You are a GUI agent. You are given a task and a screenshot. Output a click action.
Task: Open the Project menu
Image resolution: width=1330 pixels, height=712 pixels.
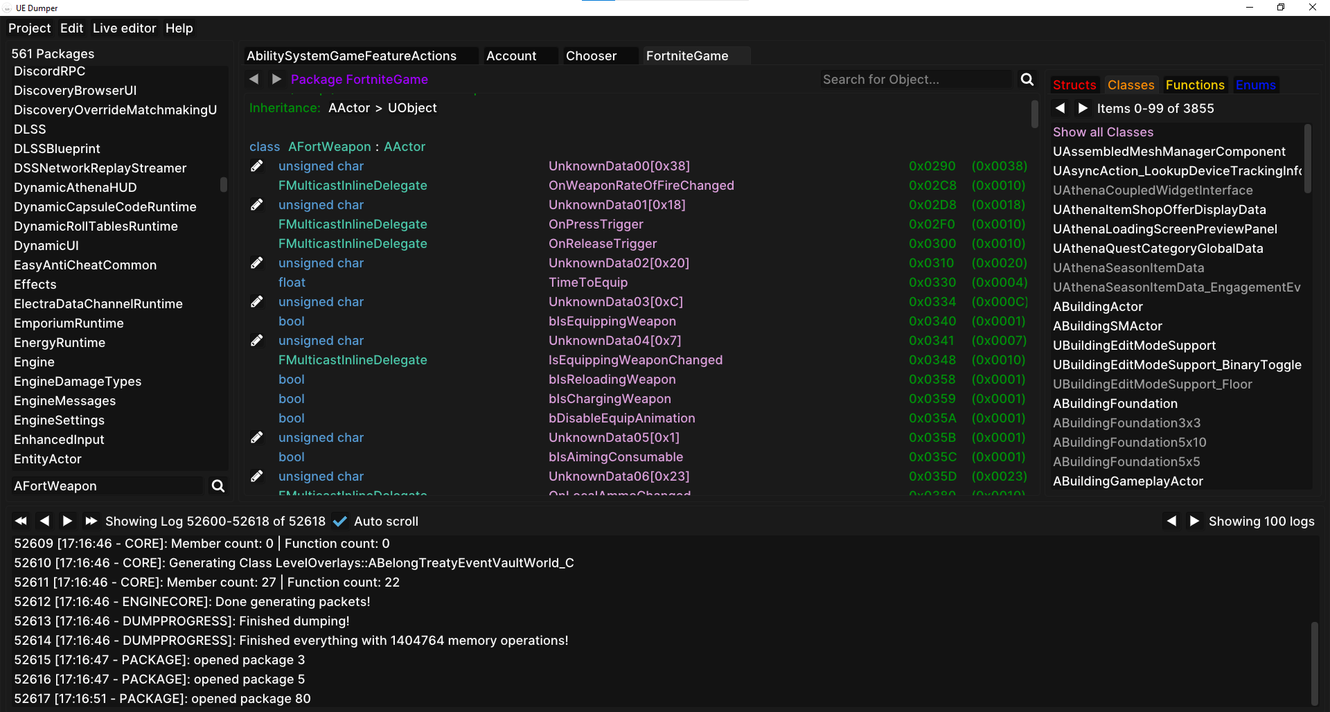29,28
